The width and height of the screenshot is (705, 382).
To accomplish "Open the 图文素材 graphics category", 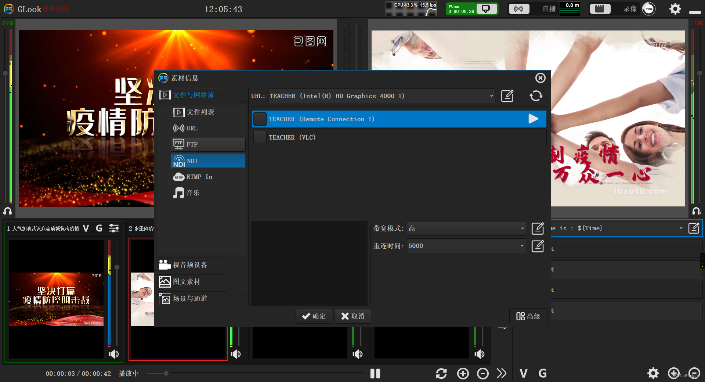I will click(x=187, y=282).
